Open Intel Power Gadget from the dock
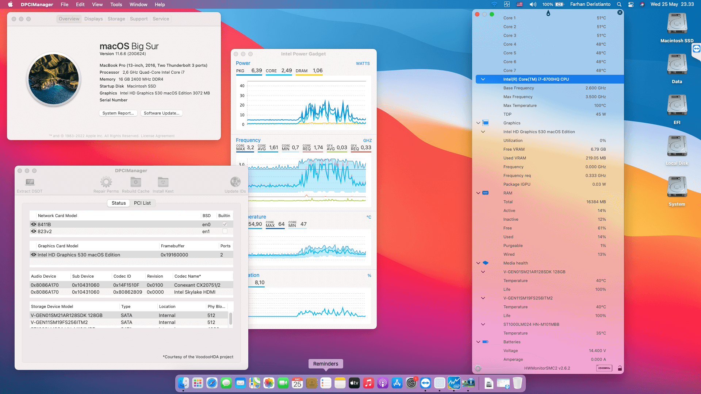Image resolution: width=701 pixels, height=394 pixels. coord(454,383)
